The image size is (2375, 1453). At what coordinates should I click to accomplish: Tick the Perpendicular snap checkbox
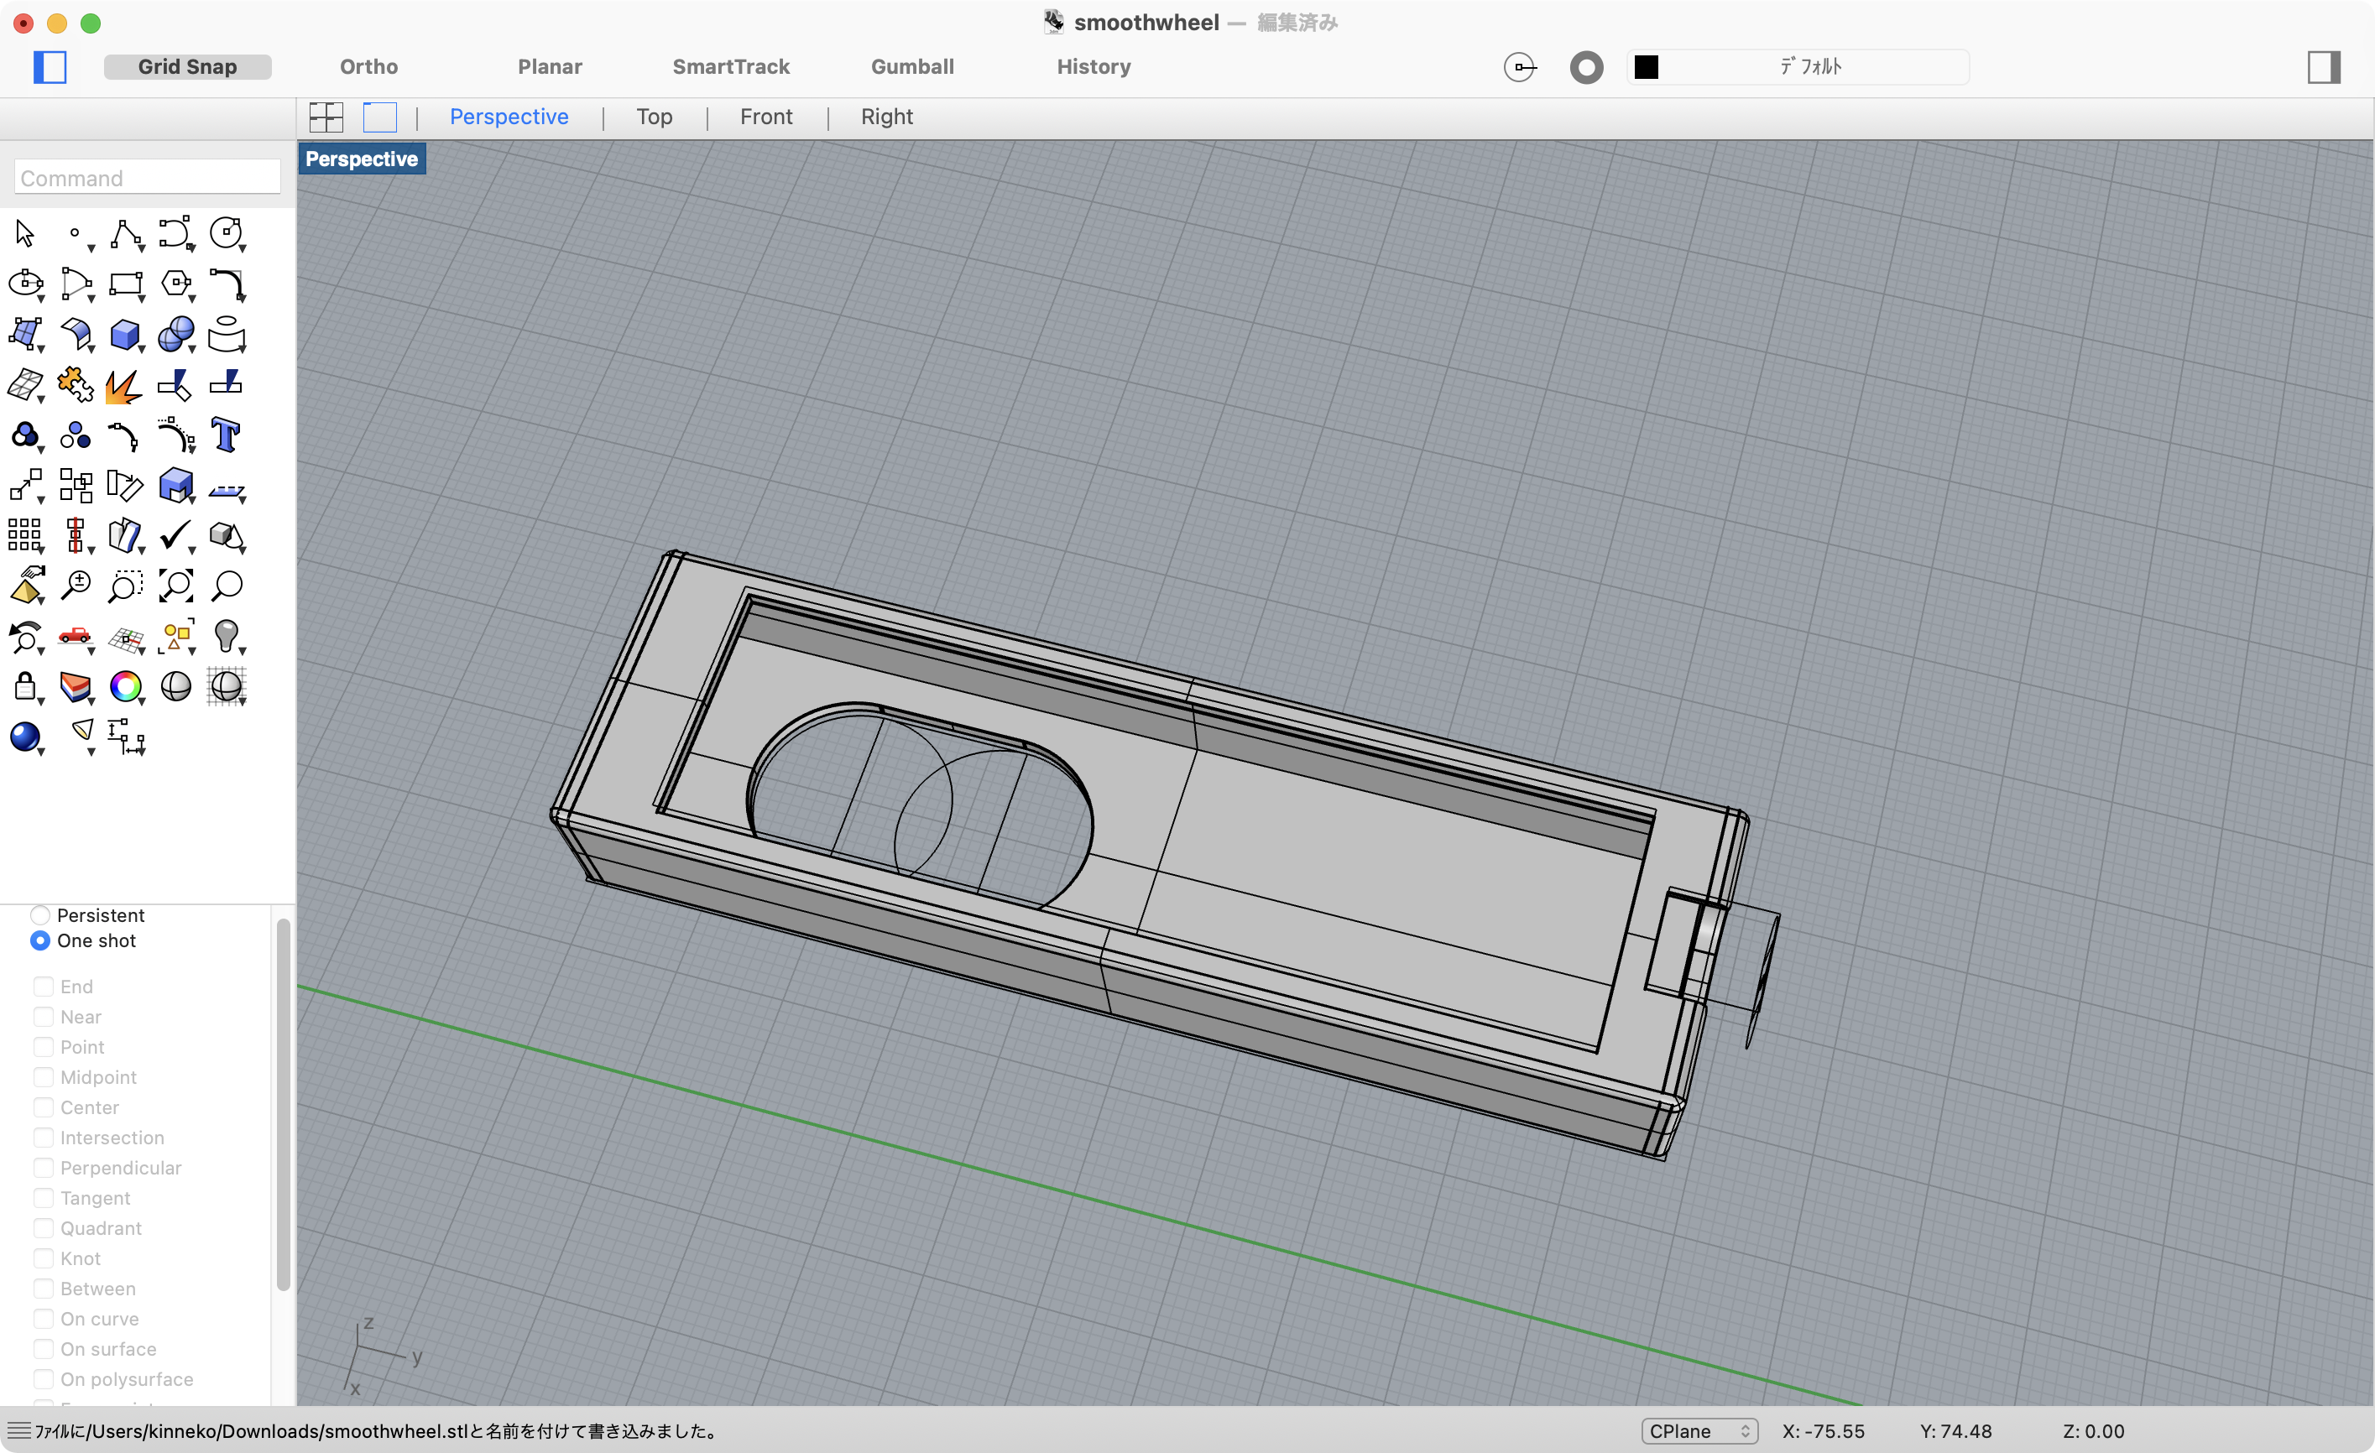44,1168
